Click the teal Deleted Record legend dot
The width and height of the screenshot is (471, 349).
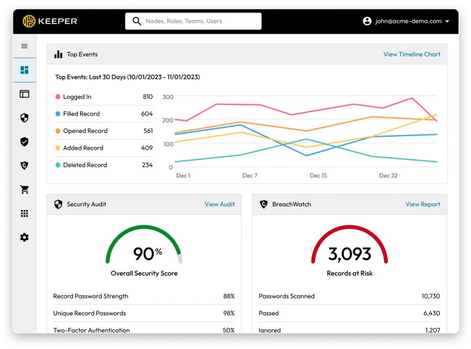click(x=58, y=165)
